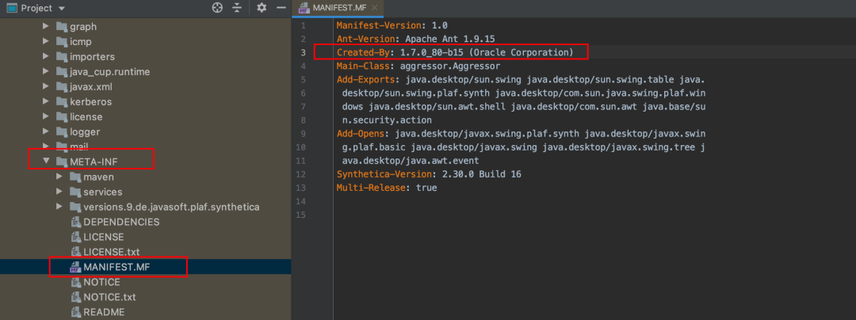Select the versions.9.de.javasoft.plaf.synthetica folder

pos(171,207)
